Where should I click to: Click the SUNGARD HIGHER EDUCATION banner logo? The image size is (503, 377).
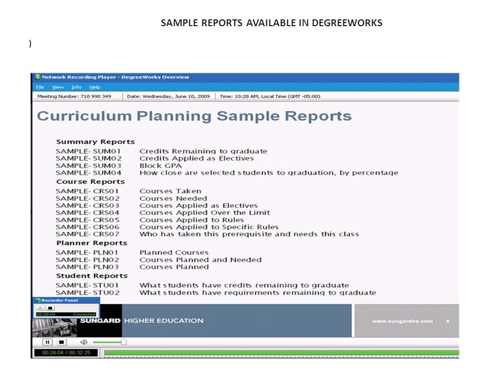[142, 320]
